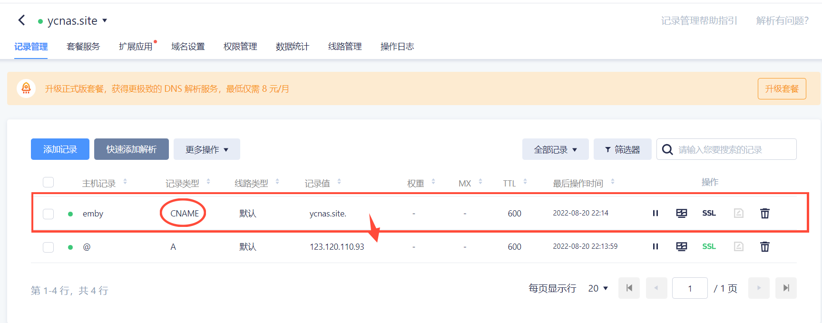Click the search magnifier icon

pyautogui.click(x=667, y=149)
